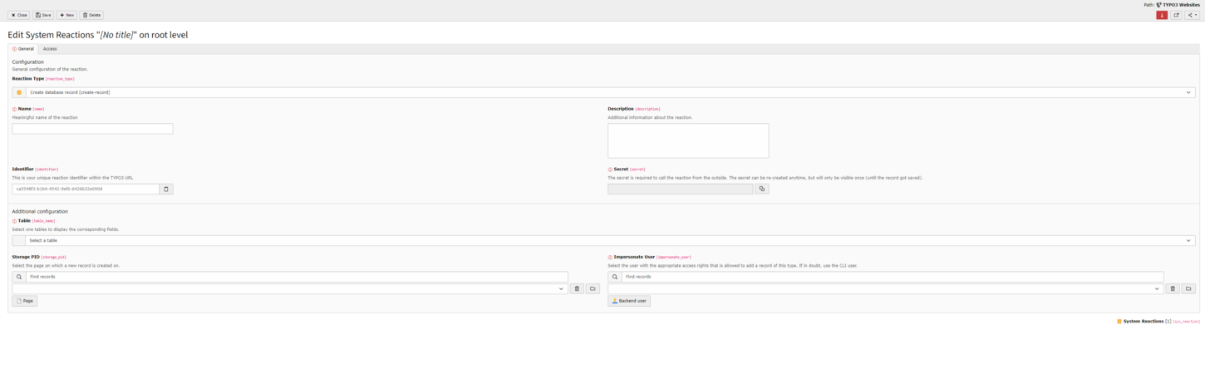Select the General tab
This screenshot has height=374, width=1205.
click(x=23, y=49)
